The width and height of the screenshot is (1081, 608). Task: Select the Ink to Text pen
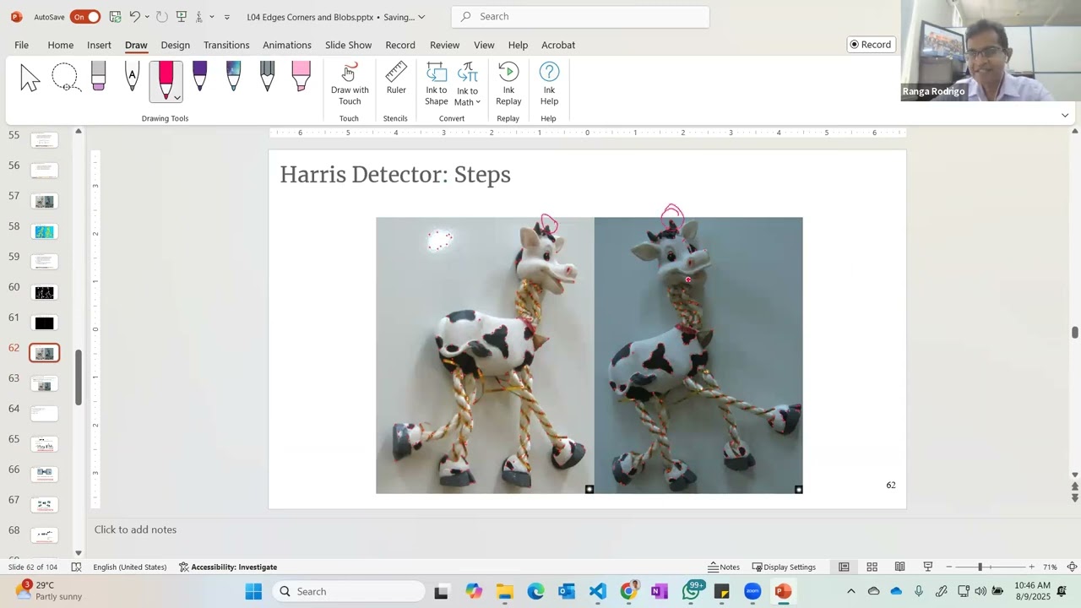(132, 78)
